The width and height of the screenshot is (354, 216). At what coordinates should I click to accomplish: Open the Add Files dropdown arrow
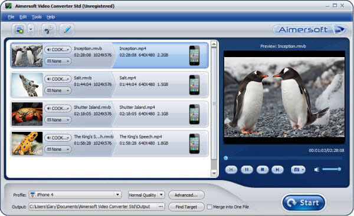[31, 29]
